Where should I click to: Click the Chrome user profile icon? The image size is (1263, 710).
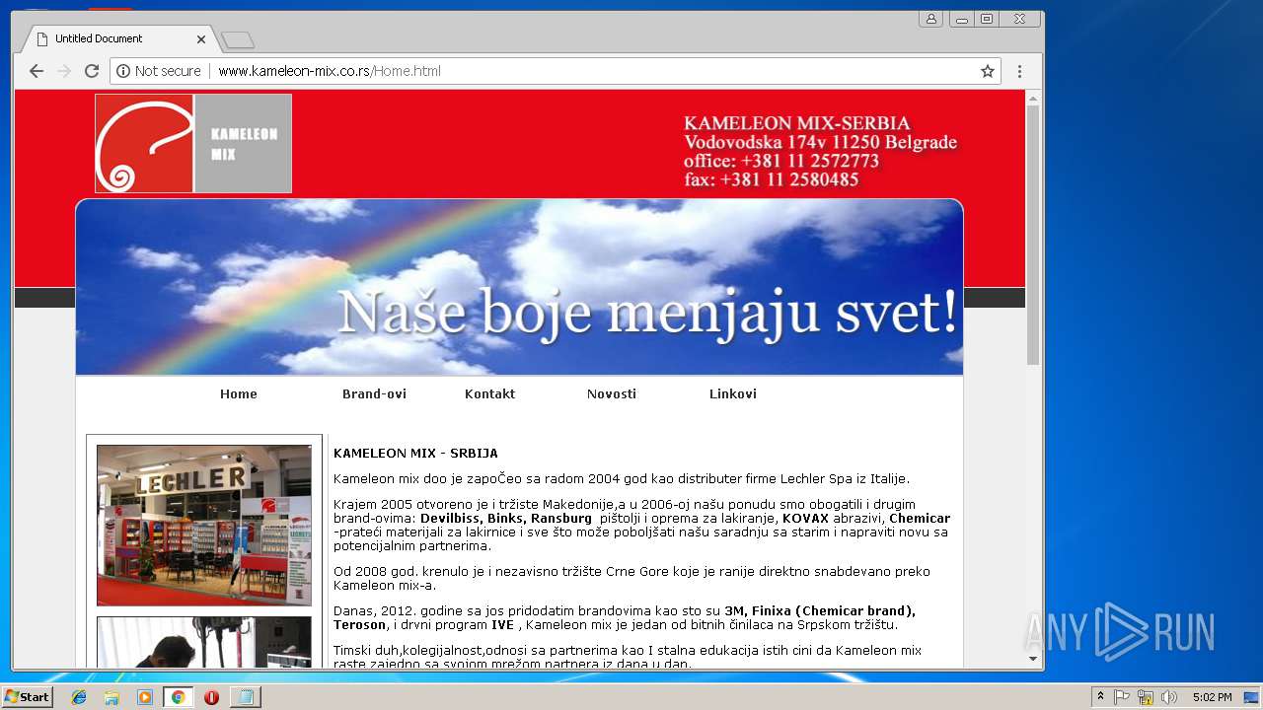pos(930,19)
